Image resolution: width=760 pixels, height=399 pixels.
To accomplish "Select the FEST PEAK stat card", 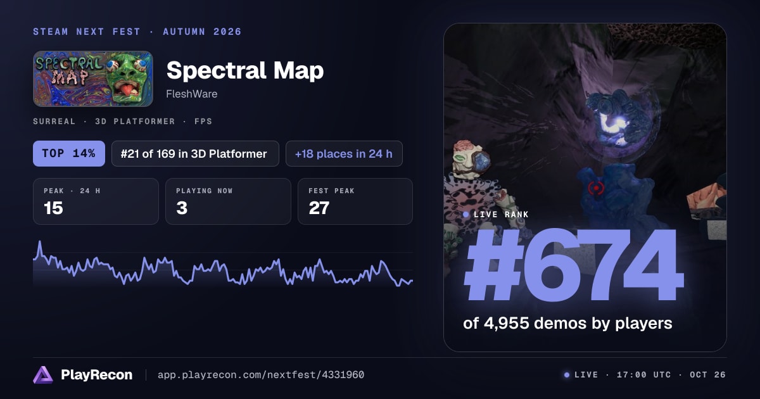I will click(x=355, y=201).
